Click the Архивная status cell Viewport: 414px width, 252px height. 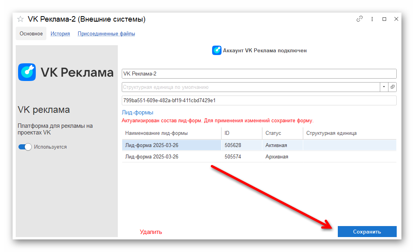[282, 156]
